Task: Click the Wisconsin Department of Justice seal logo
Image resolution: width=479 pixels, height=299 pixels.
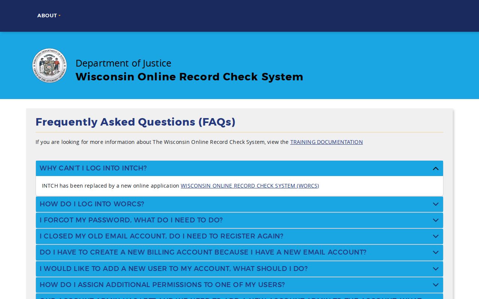Action: coord(50,65)
